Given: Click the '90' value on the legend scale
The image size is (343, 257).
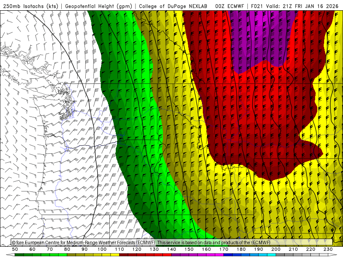Looking at the screenshot, I should click(x=84, y=249).
